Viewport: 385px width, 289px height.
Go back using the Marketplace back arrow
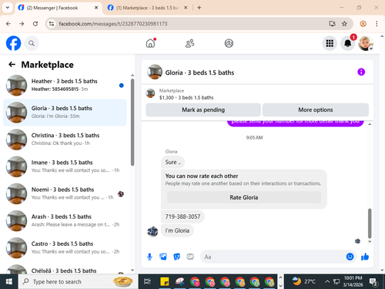point(12,64)
